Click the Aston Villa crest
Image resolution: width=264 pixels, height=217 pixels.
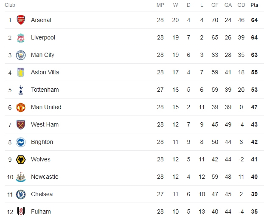pos(21,73)
